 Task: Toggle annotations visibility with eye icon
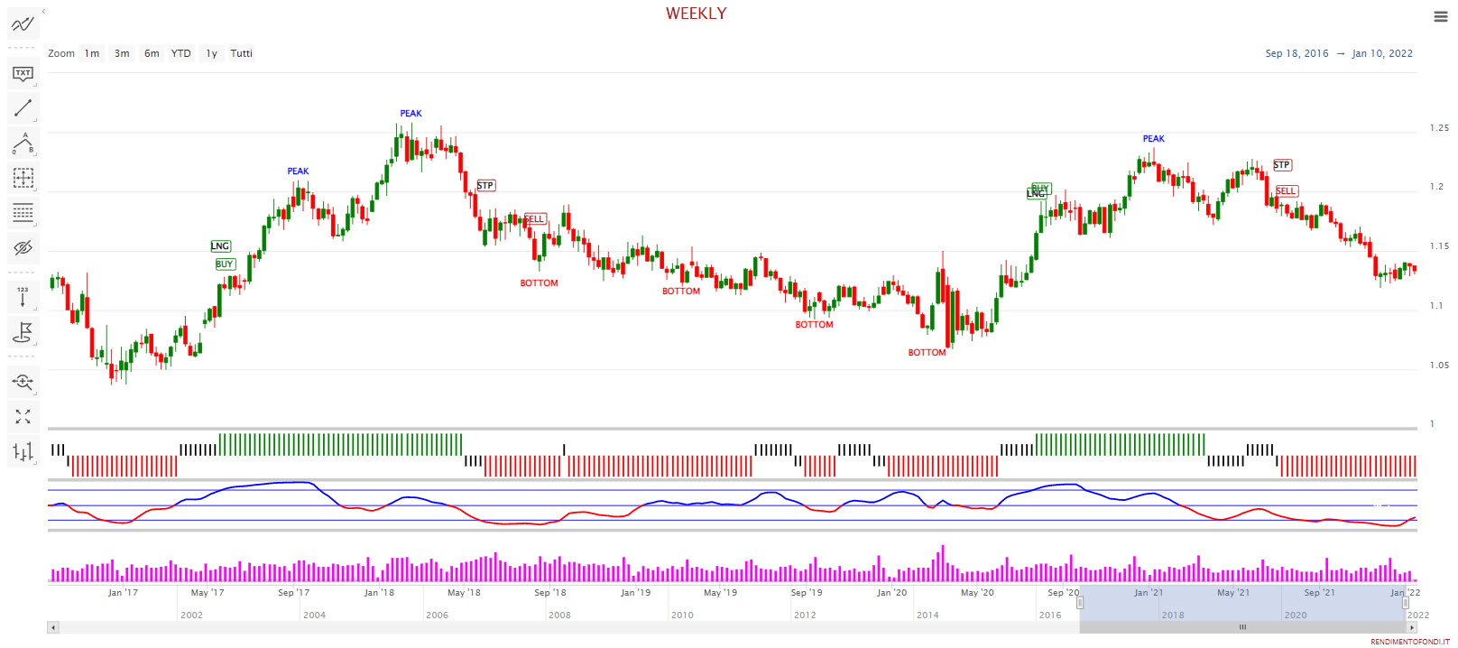click(x=23, y=247)
